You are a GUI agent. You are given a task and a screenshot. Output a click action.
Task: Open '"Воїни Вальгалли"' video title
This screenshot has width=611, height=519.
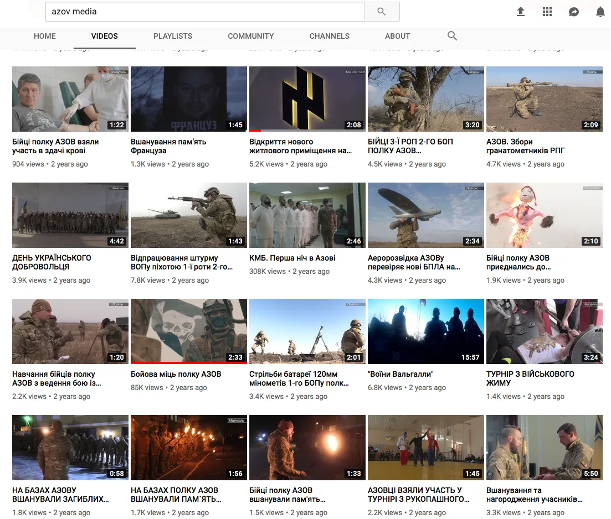click(401, 374)
